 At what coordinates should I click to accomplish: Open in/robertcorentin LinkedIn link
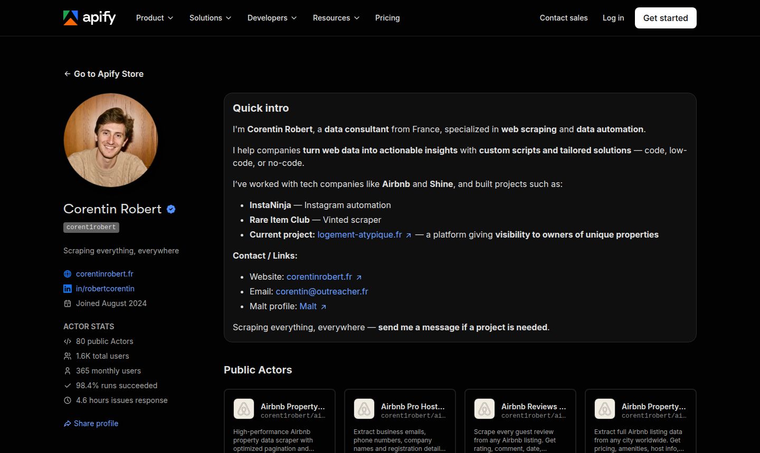pos(105,289)
